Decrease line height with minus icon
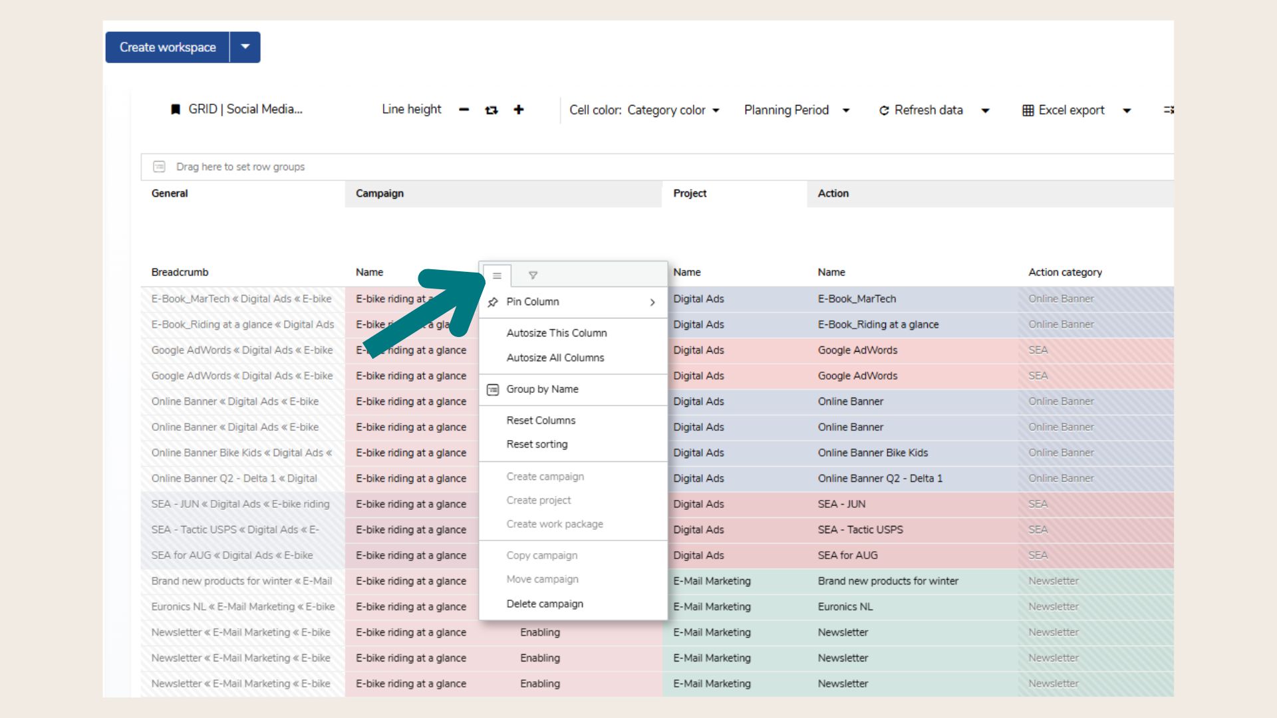1277x718 pixels. (464, 110)
